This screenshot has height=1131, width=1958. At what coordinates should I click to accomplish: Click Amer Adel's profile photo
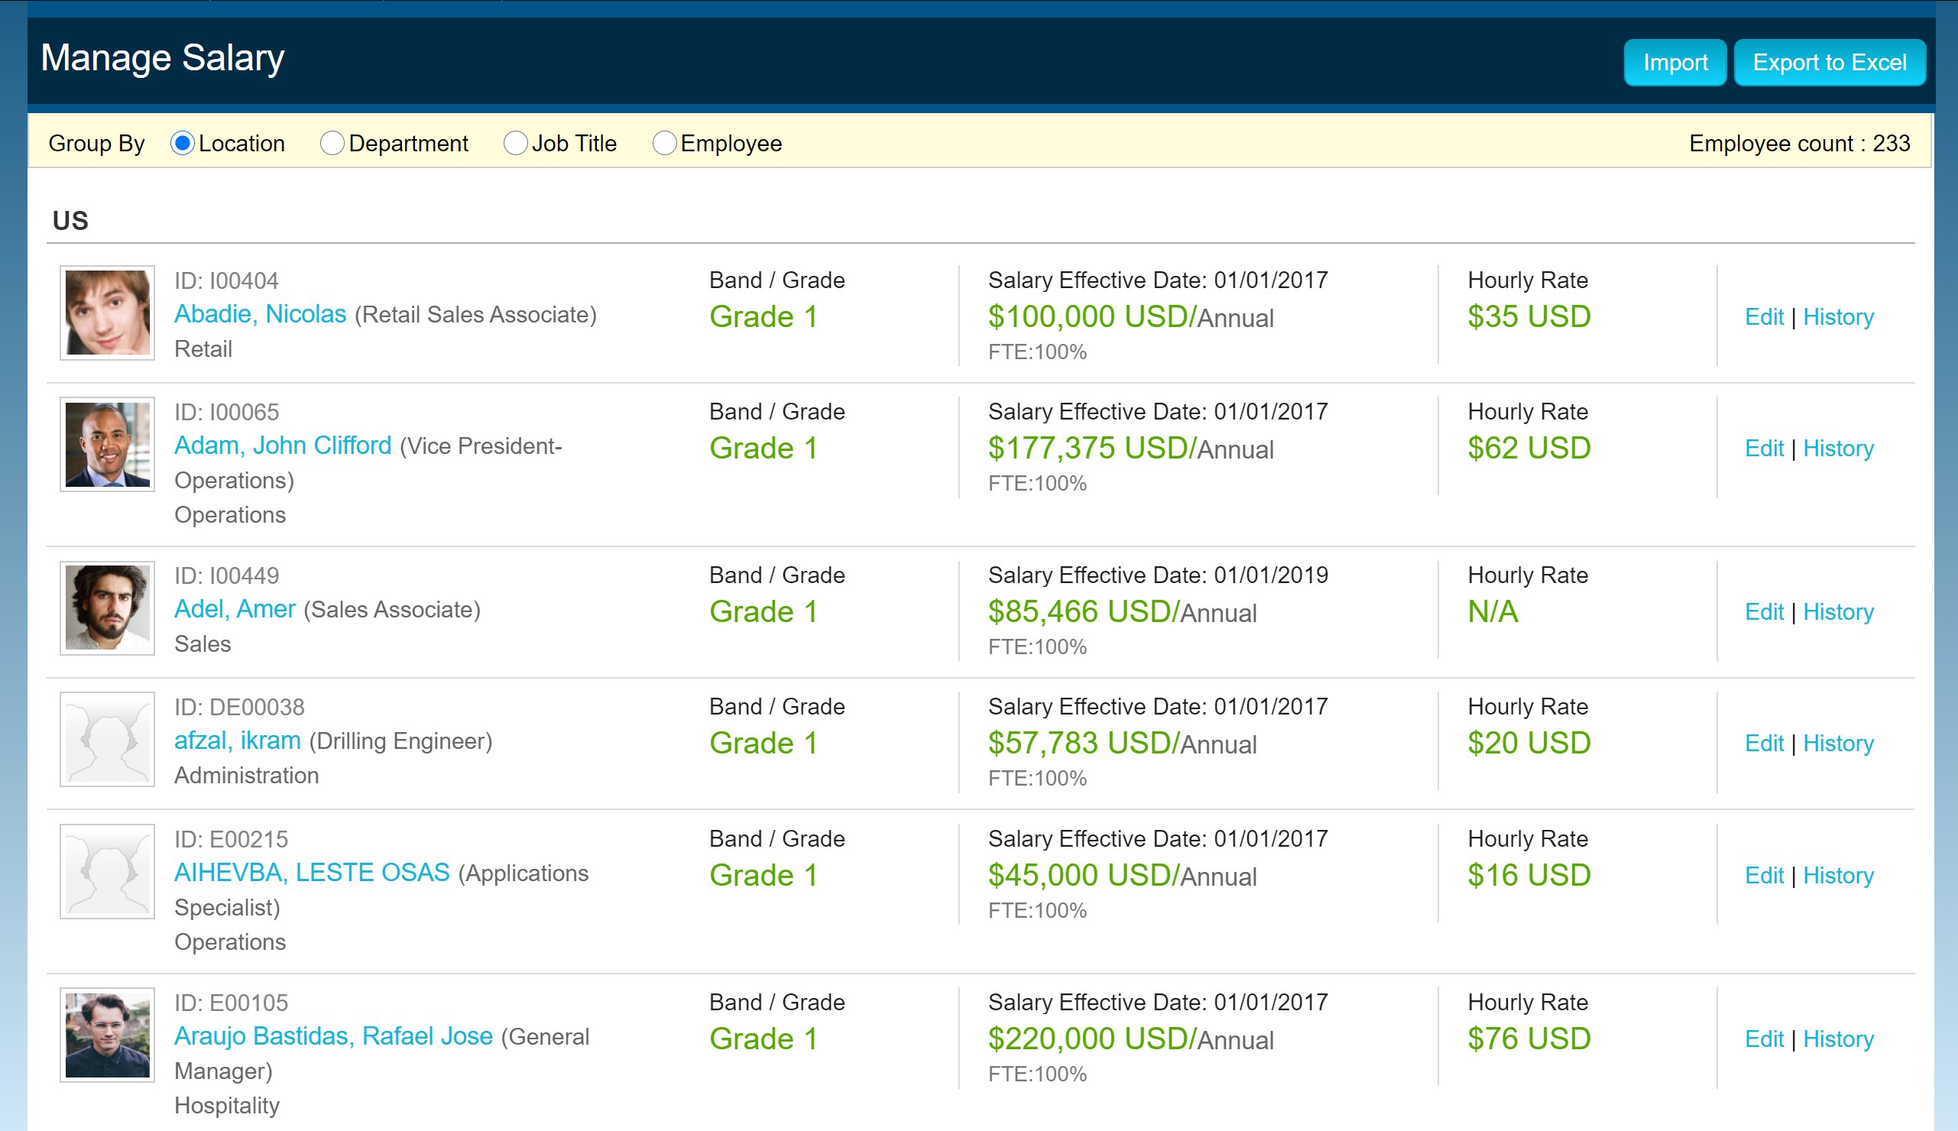(x=107, y=608)
